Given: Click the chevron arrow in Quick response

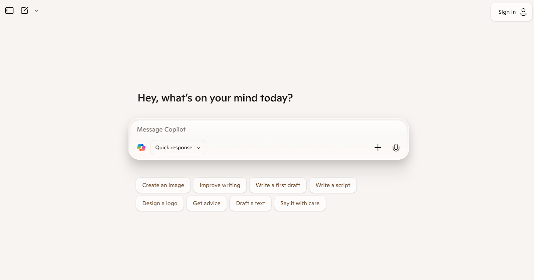Looking at the screenshot, I should point(198,148).
